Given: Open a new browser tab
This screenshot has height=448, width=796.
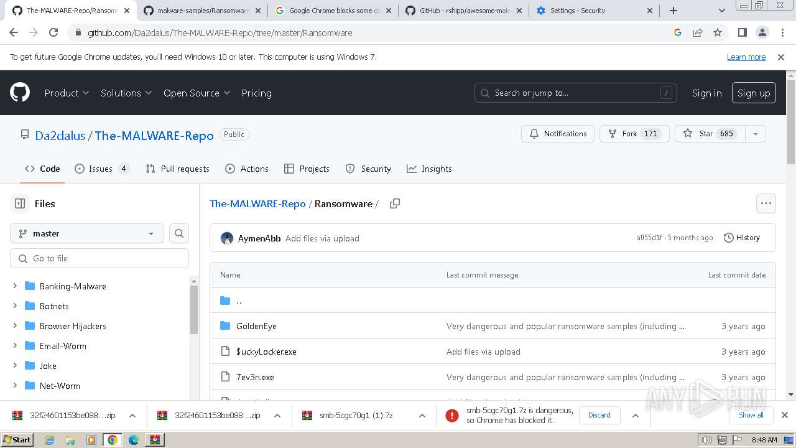Looking at the screenshot, I should [x=673, y=11].
